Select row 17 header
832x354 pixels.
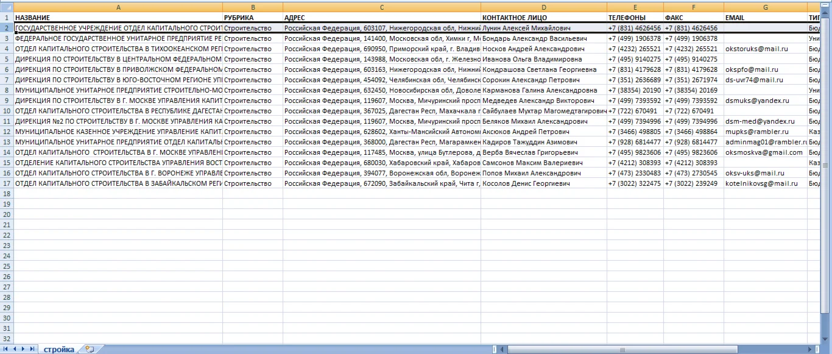coord(7,183)
